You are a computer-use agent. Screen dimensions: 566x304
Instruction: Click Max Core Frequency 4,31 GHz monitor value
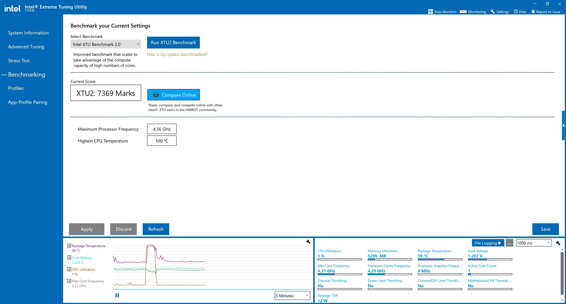326,271
